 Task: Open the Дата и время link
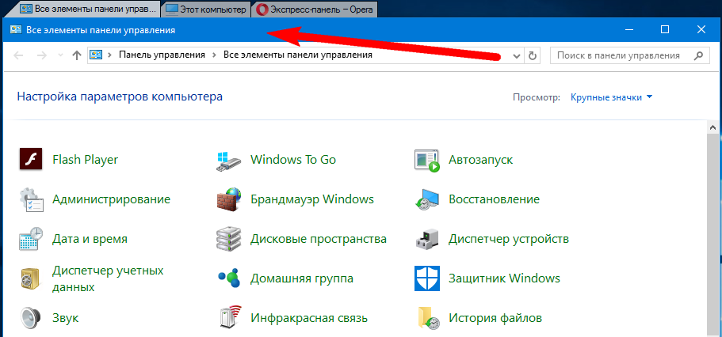[90, 239]
